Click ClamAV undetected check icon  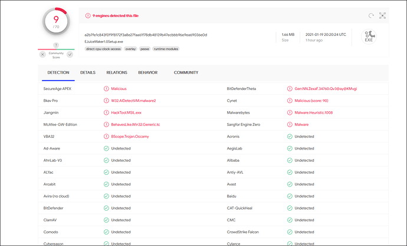pyautogui.click(x=106, y=220)
